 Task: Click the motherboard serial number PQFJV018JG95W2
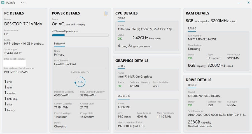click(x=16, y=72)
